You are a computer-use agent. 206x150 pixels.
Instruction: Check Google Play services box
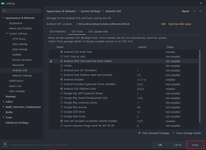coord(62,107)
